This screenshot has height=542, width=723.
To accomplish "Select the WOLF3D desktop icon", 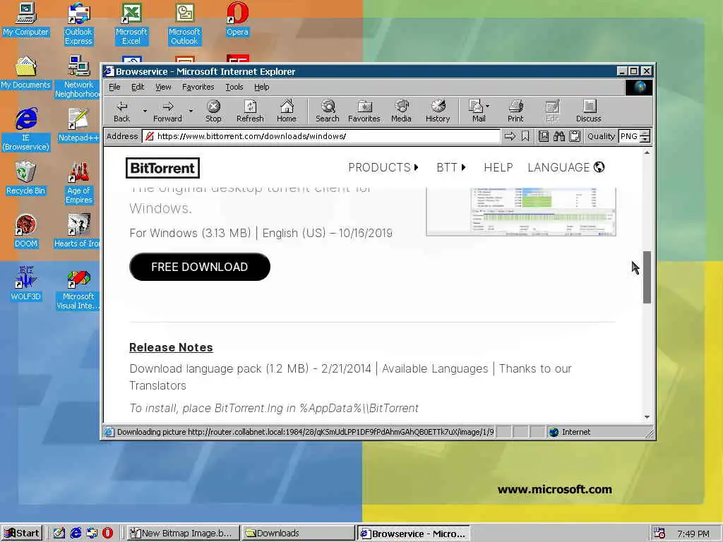I will (26, 284).
